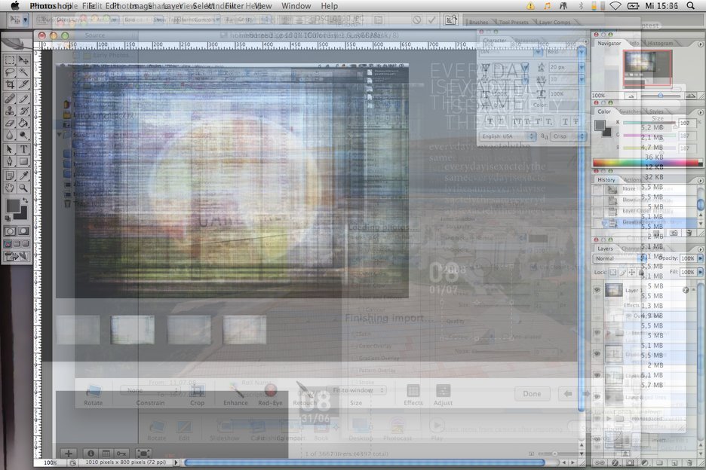706x470 pixels.
Task: Switch to the Channels tab
Action: pyautogui.click(x=631, y=249)
